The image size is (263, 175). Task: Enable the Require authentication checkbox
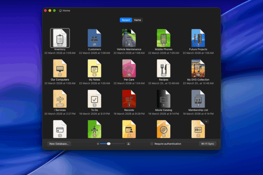152,144
